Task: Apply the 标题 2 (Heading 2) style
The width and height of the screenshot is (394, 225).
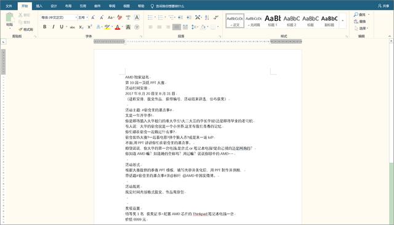Action: (291, 20)
